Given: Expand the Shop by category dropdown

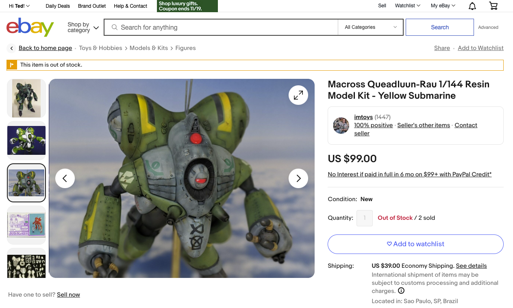Looking at the screenshot, I should click(83, 28).
